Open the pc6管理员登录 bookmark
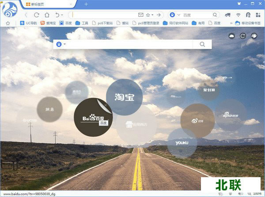Image resolution: width=265 pixels, height=197 pixels. click(146, 23)
